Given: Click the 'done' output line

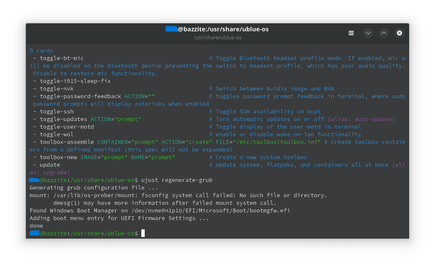Looking at the screenshot, I should point(36,226).
